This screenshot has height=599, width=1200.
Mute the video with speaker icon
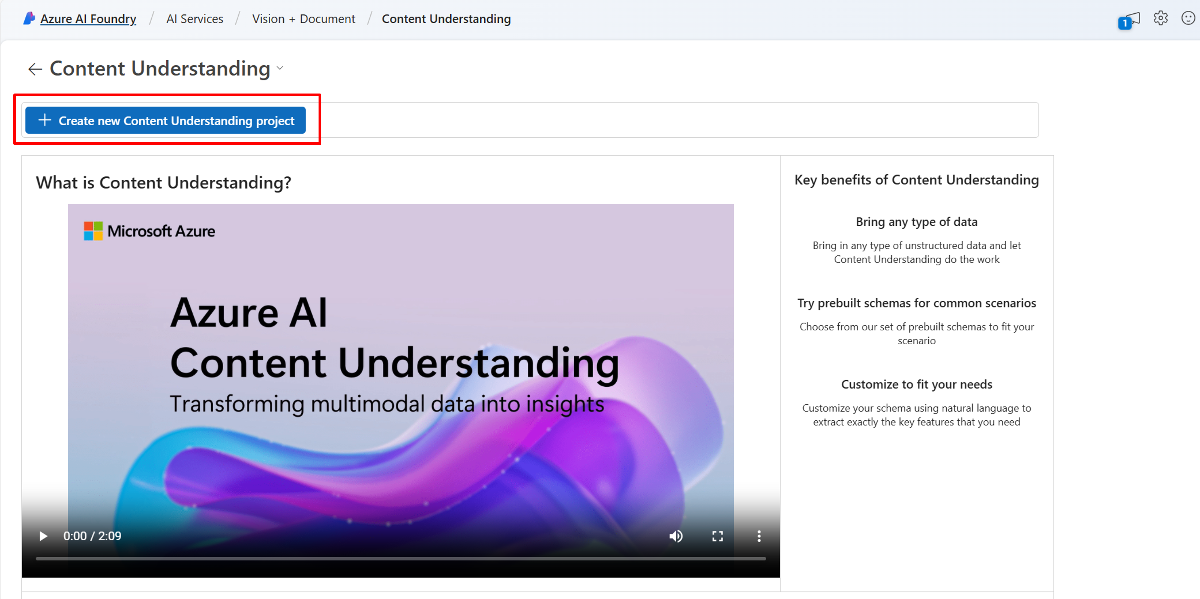[676, 536]
